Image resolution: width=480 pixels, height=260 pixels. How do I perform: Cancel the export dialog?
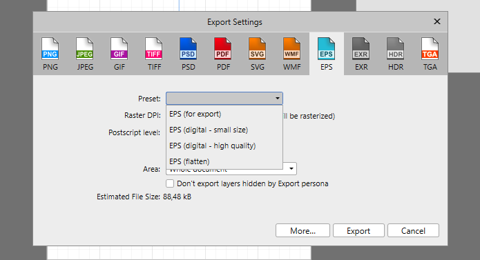click(x=413, y=230)
